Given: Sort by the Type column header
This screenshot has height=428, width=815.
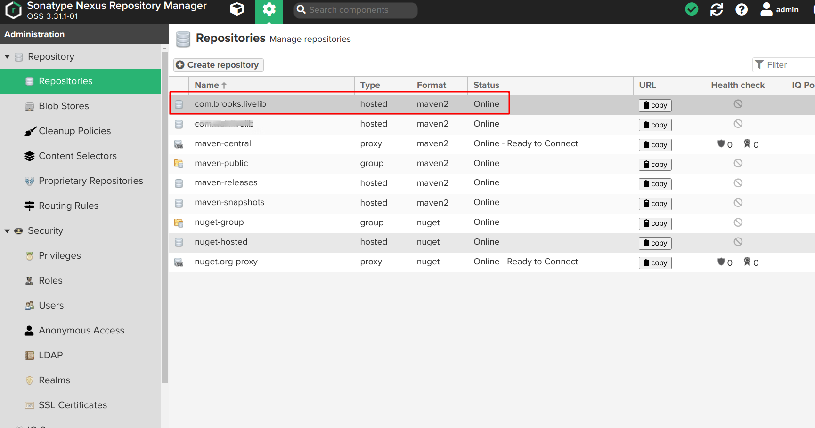Looking at the screenshot, I should [x=383, y=86].
